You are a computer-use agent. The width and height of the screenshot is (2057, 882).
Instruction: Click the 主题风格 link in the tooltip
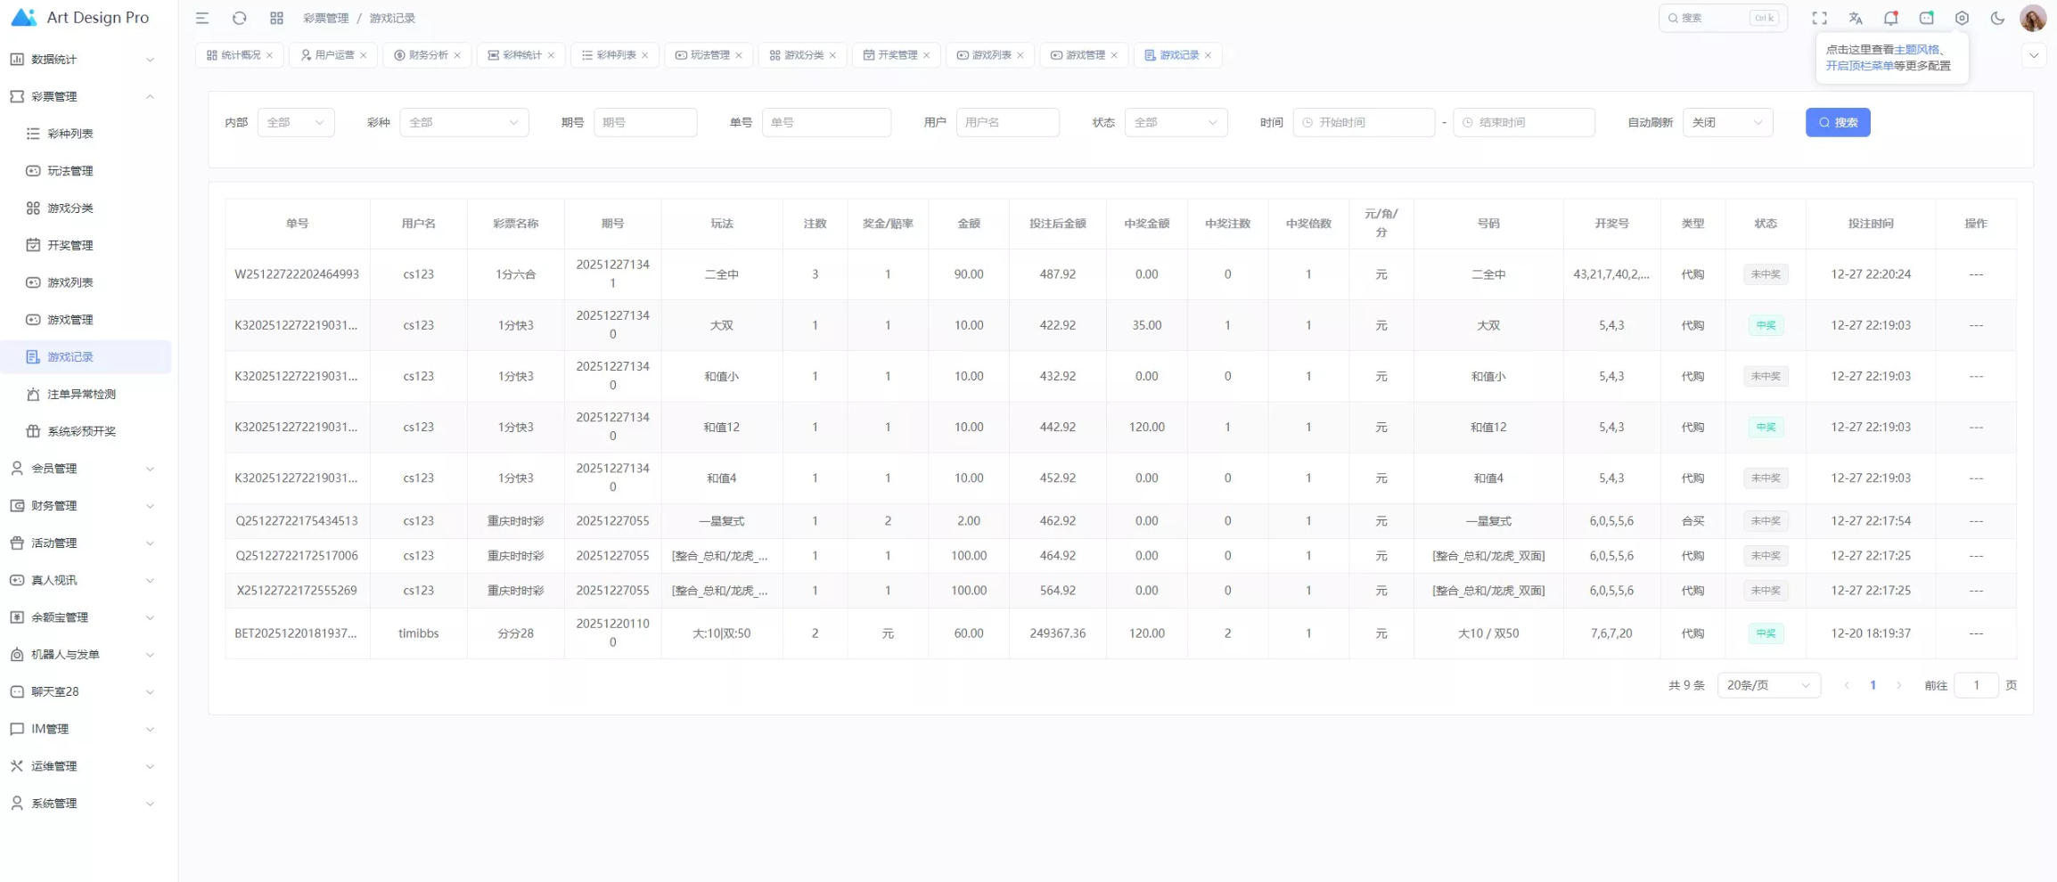[x=1915, y=50]
